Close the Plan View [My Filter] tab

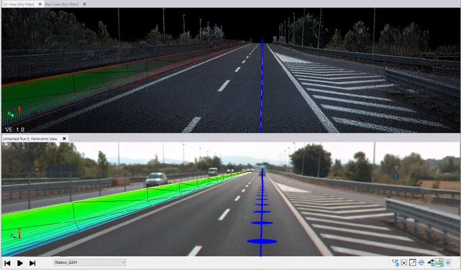[84, 4]
